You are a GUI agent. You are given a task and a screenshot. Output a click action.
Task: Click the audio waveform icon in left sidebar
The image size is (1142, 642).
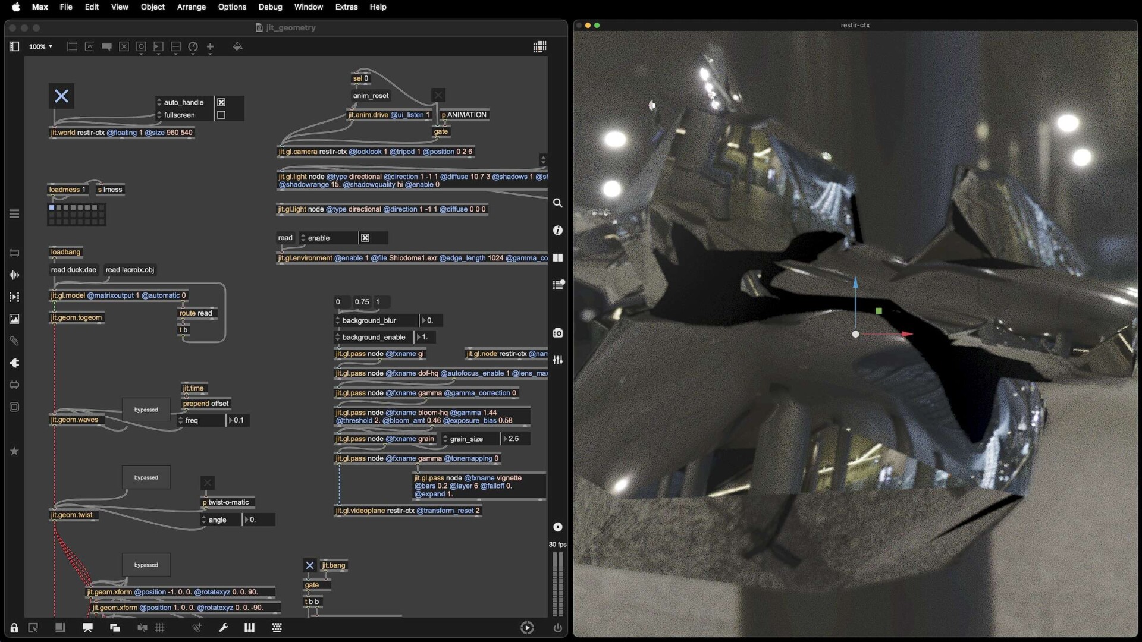click(x=14, y=275)
